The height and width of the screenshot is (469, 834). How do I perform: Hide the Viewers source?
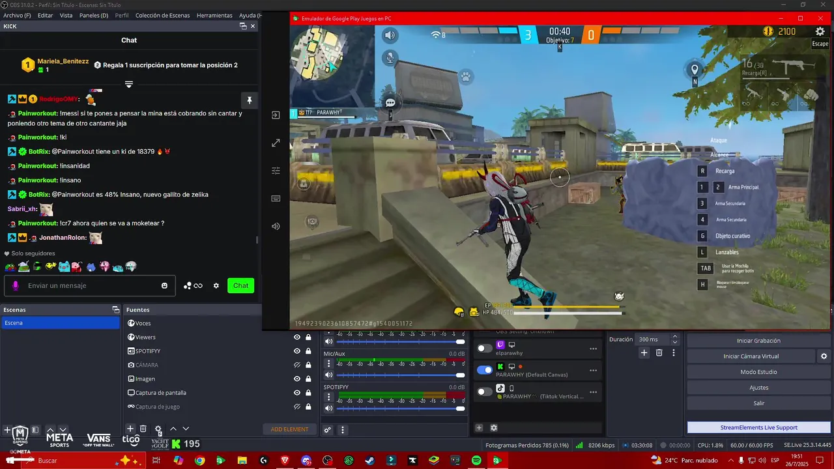click(x=297, y=337)
